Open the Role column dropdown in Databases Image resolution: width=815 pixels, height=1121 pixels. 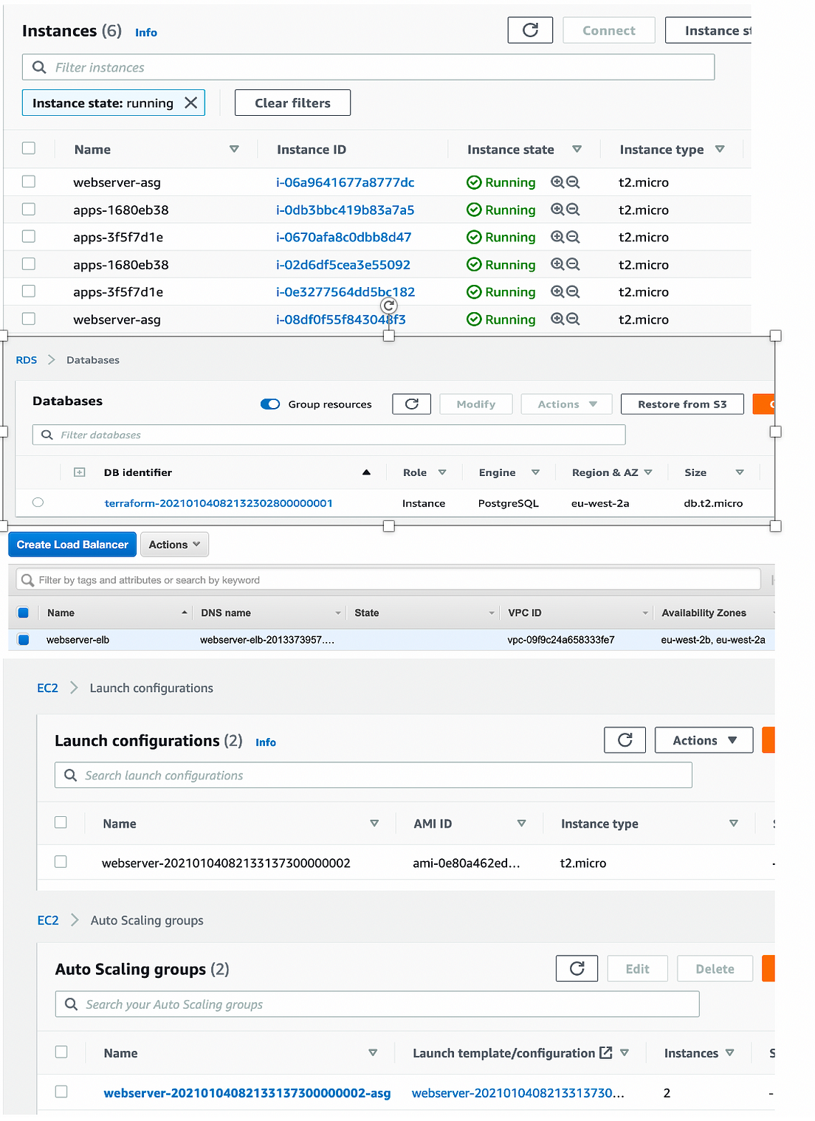click(x=442, y=472)
